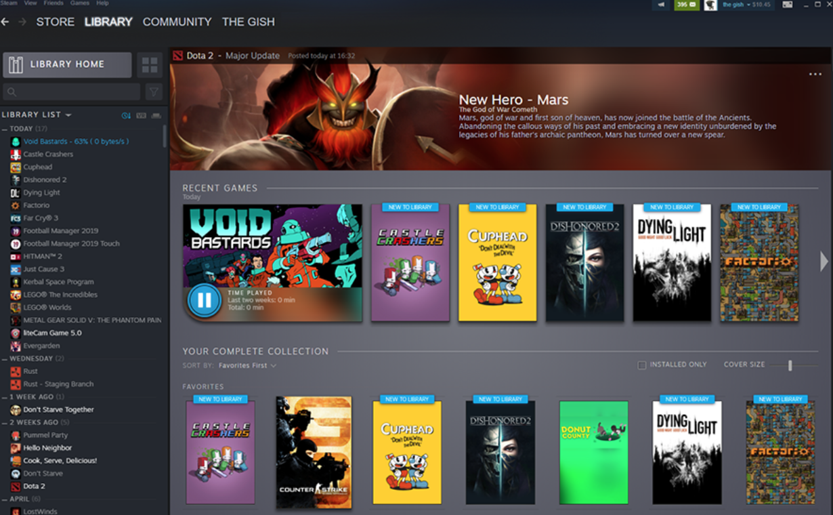Go back with the left arrow
Image resolution: width=833 pixels, height=515 pixels.
click(x=5, y=22)
